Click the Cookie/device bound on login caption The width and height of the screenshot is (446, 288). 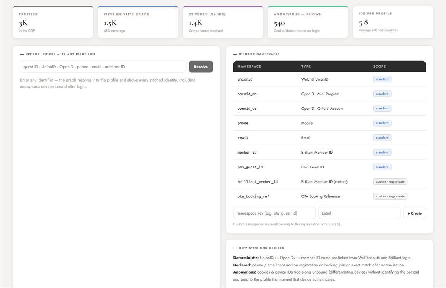click(x=297, y=31)
